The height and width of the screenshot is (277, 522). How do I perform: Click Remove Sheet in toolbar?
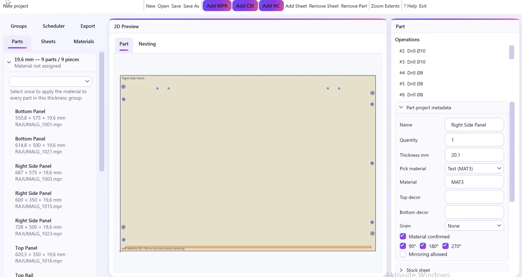[324, 6]
